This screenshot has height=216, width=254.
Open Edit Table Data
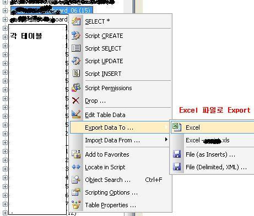coord(120,115)
